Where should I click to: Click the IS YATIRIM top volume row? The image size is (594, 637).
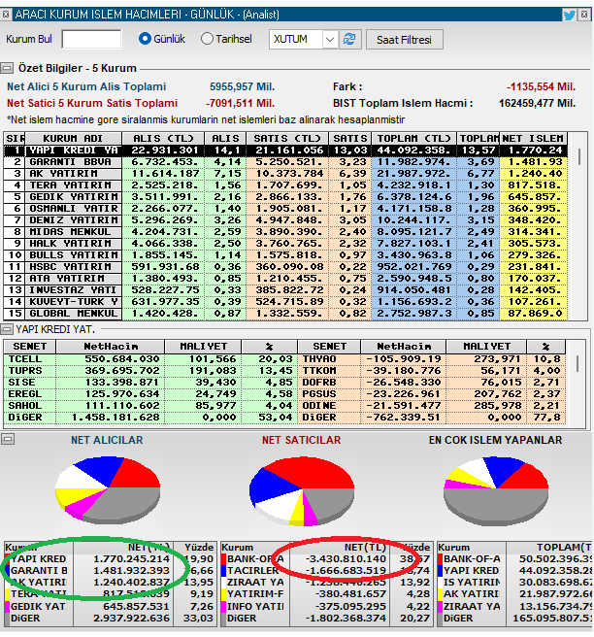click(514, 583)
